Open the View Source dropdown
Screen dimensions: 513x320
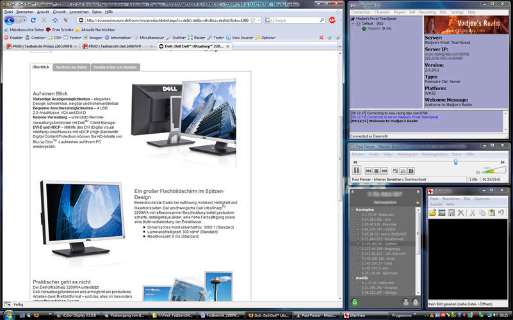tap(240, 38)
